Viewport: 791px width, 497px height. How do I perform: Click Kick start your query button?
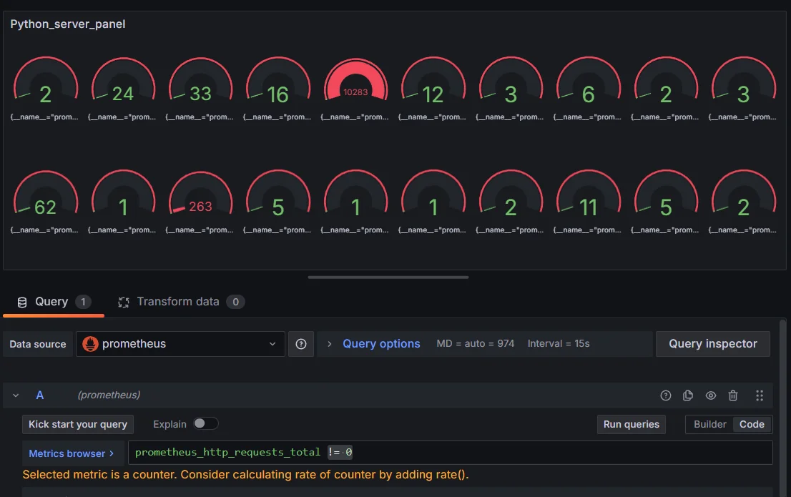[x=78, y=424]
